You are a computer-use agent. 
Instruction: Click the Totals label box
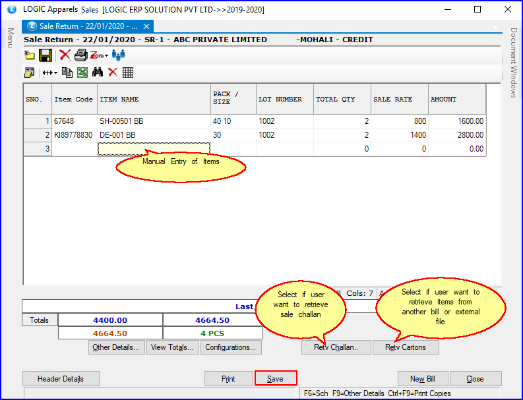click(40, 320)
